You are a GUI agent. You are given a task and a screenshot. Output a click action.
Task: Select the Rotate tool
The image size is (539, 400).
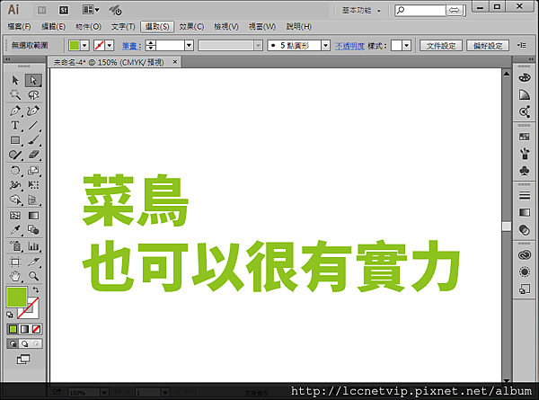pos(15,171)
